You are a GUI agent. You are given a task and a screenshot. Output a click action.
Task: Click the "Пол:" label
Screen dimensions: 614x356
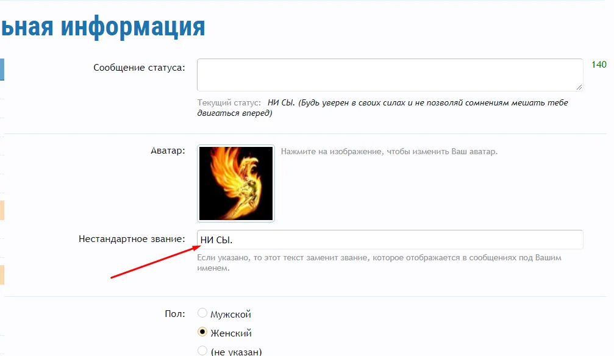pyautogui.click(x=174, y=314)
